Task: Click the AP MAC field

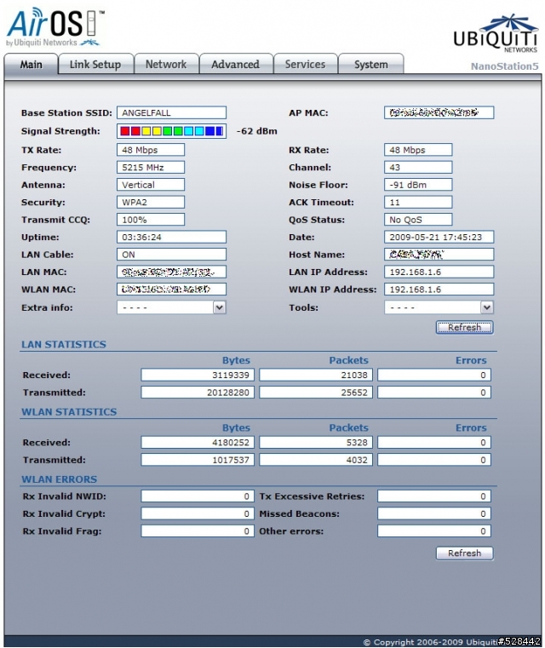Action: 439,112
